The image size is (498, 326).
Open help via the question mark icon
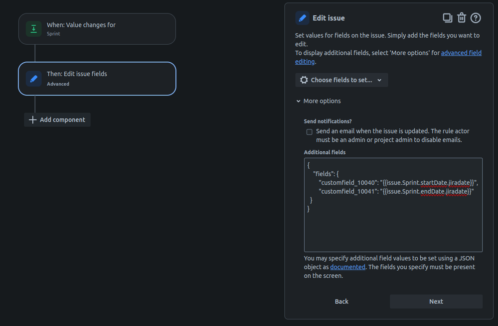click(x=476, y=18)
